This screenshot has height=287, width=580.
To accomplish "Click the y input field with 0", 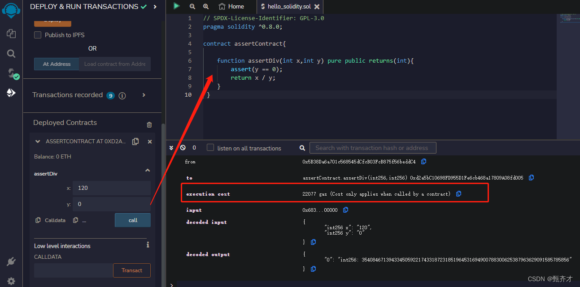I will [112, 204].
